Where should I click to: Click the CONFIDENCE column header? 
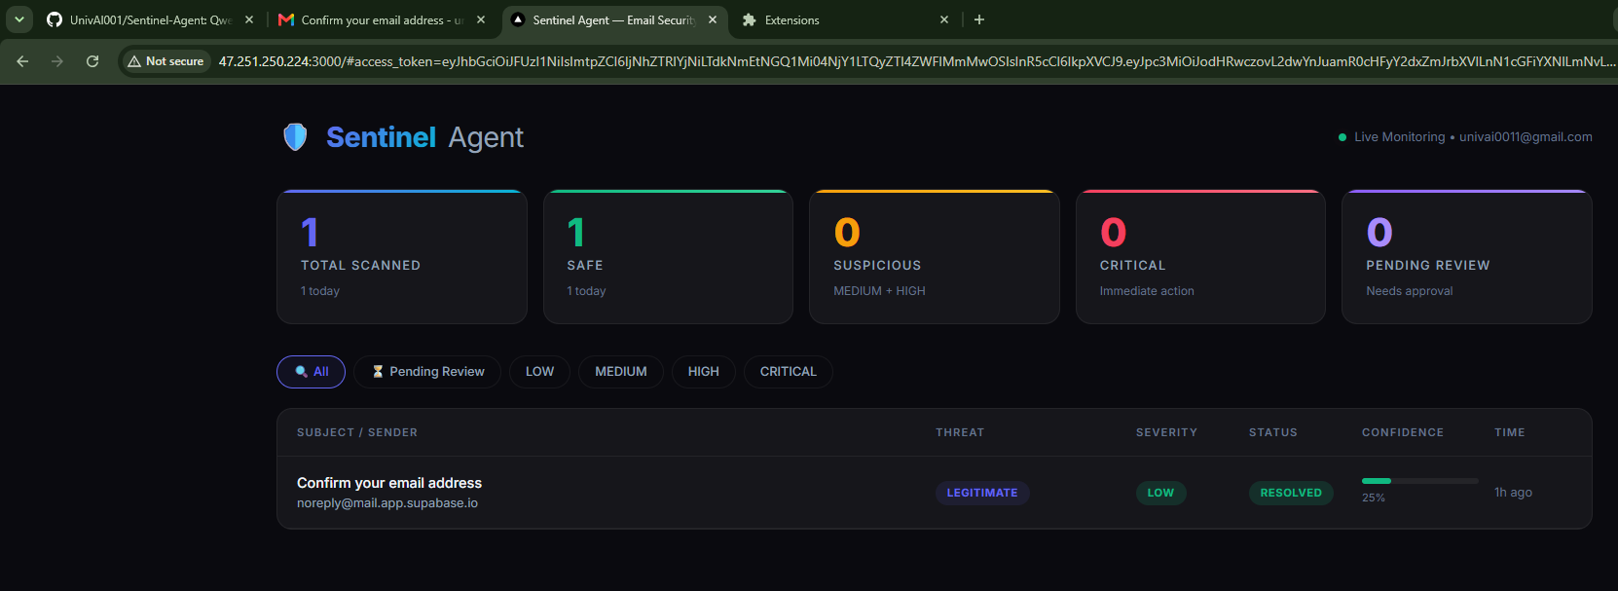click(x=1403, y=432)
